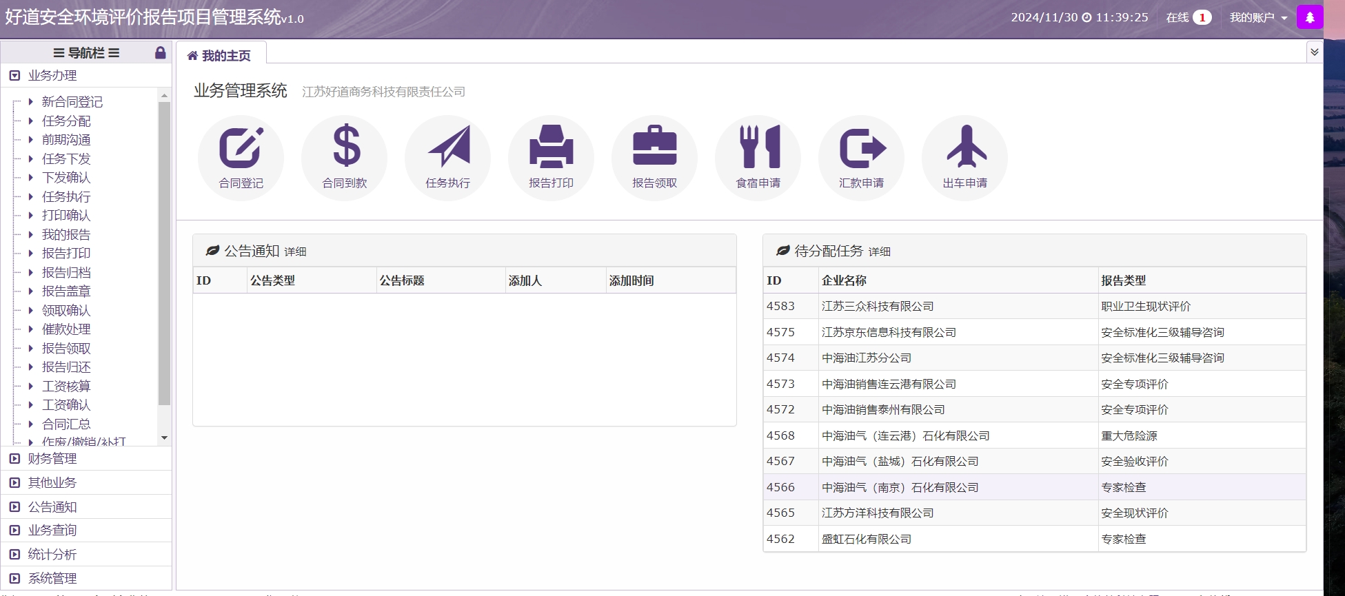
Task: Select the 食宿申请 fork and knife icon
Action: click(758, 157)
